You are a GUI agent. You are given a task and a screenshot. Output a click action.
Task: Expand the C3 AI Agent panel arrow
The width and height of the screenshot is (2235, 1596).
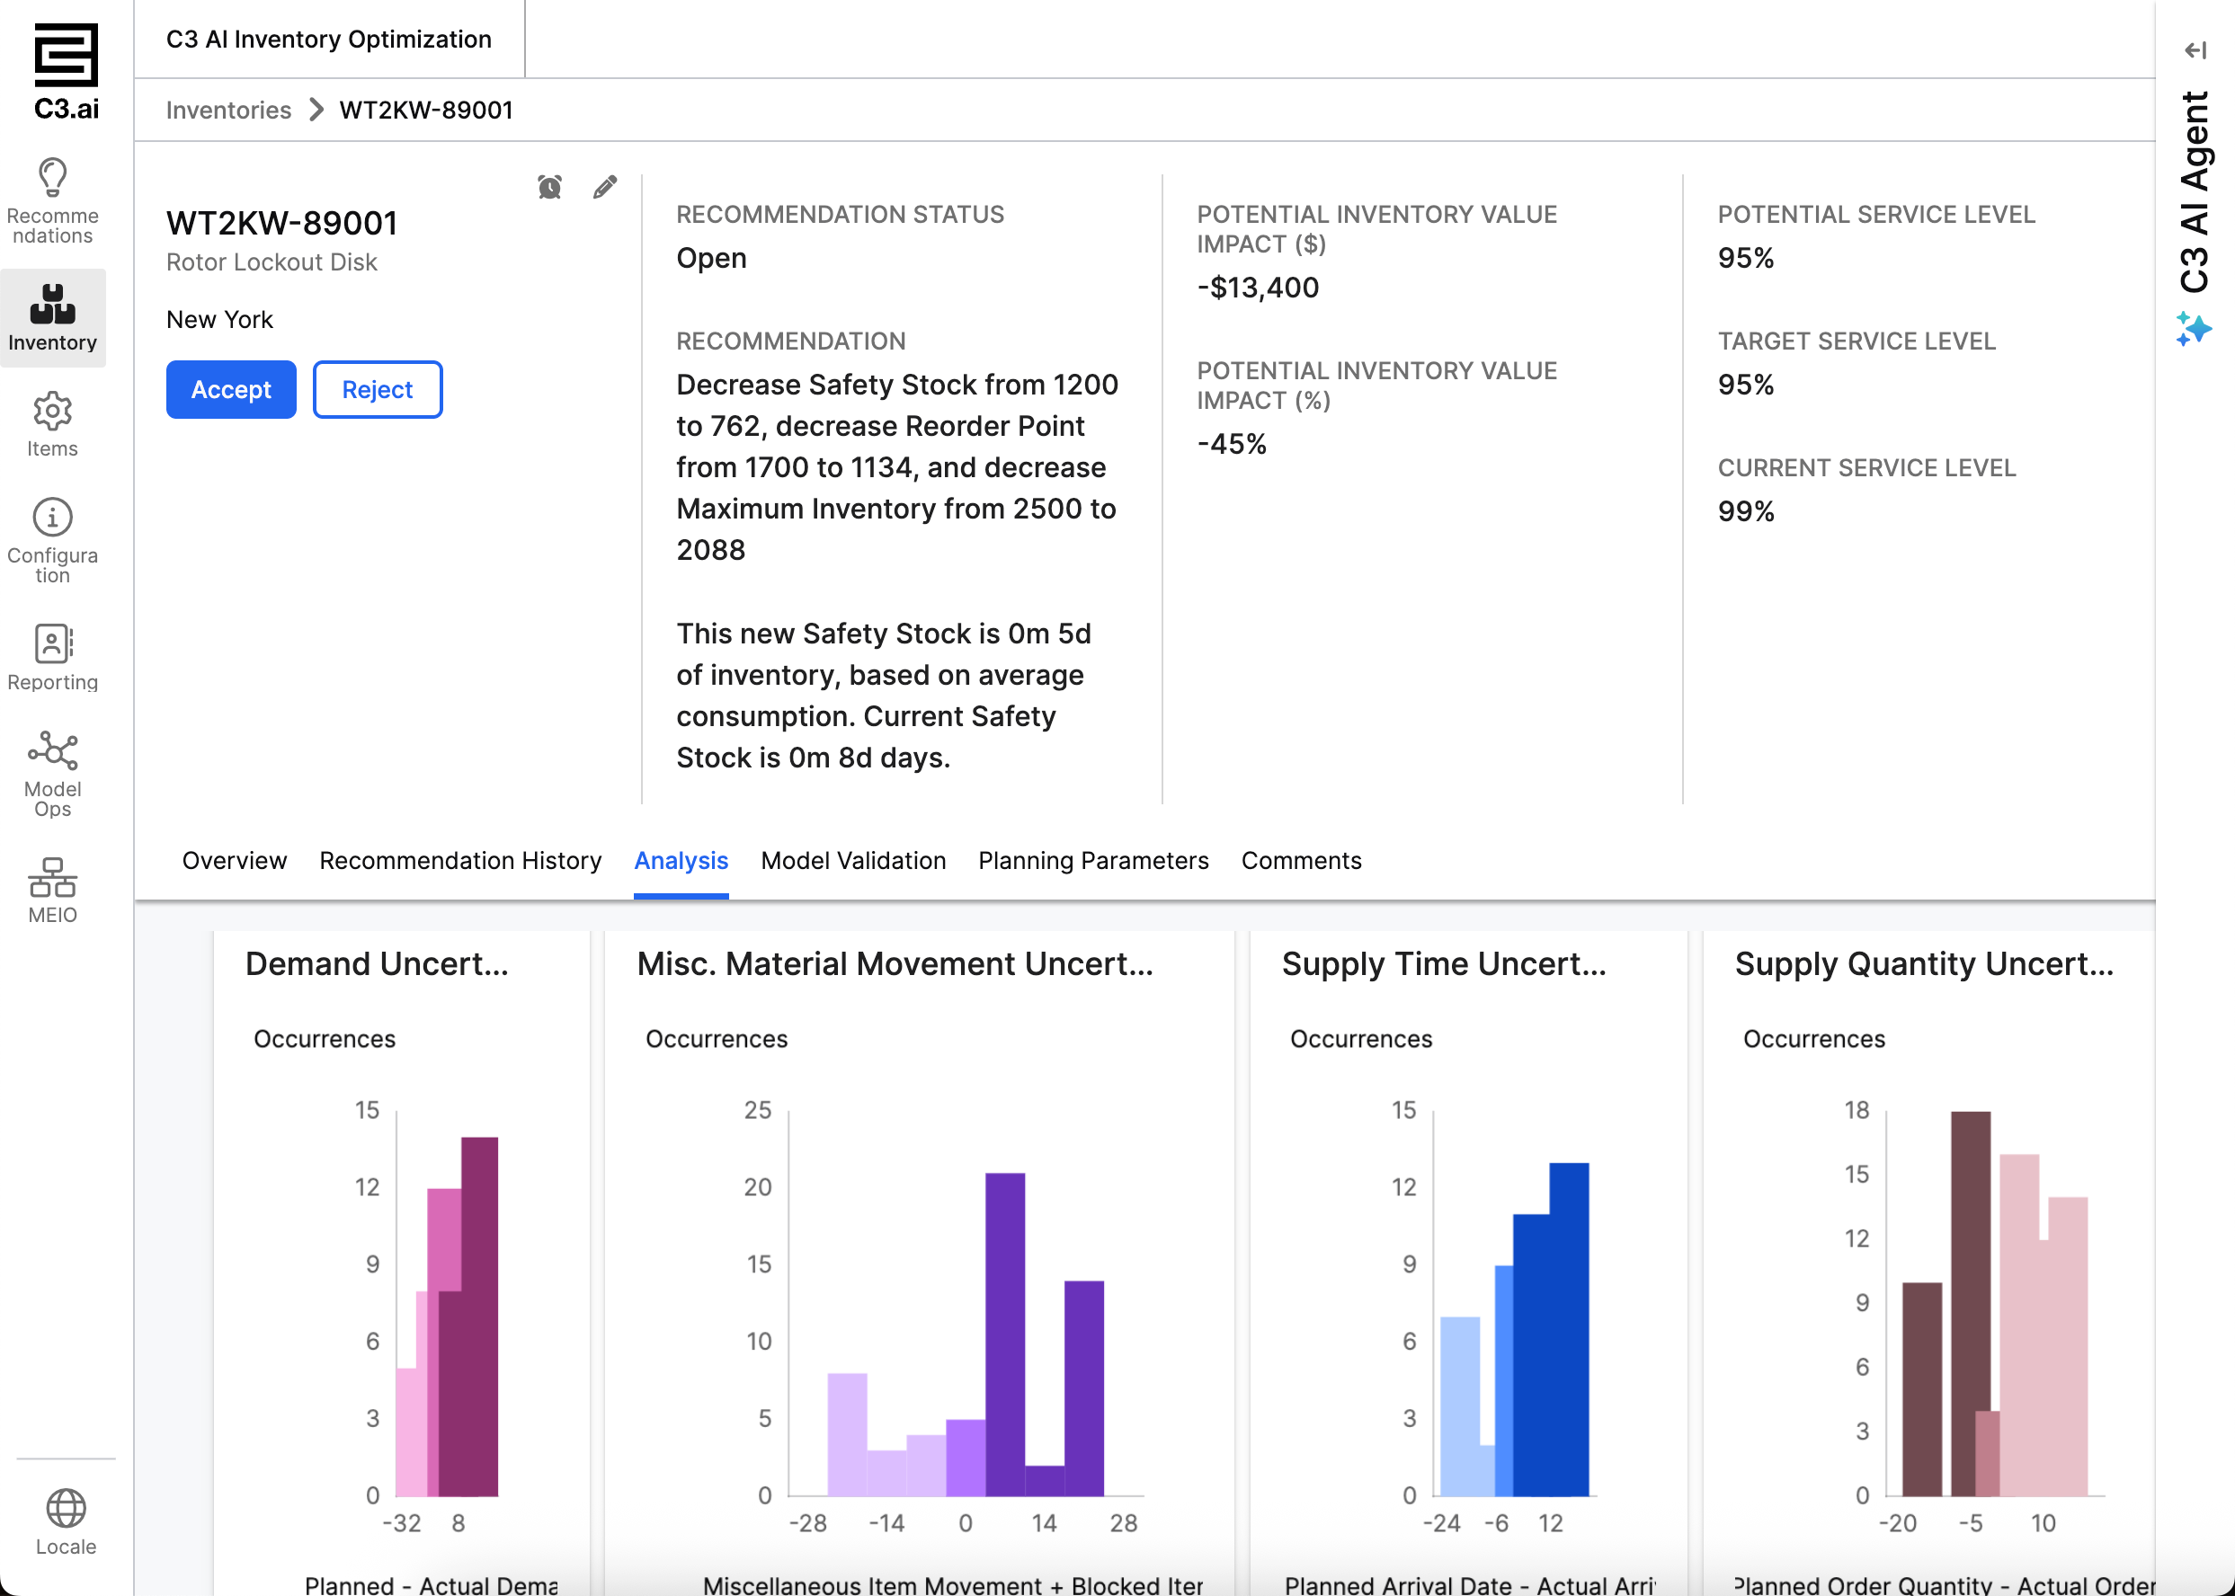point(2195,50)
